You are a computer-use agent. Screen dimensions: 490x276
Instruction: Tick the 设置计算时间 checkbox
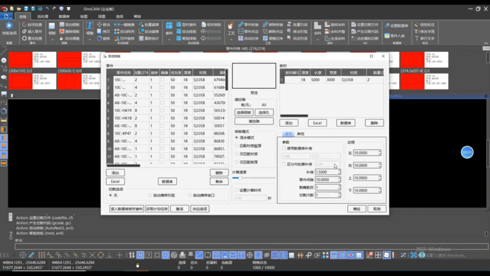237,190
